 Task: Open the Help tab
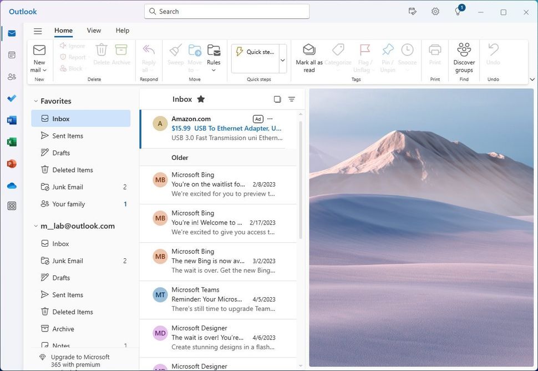[122, 31]
